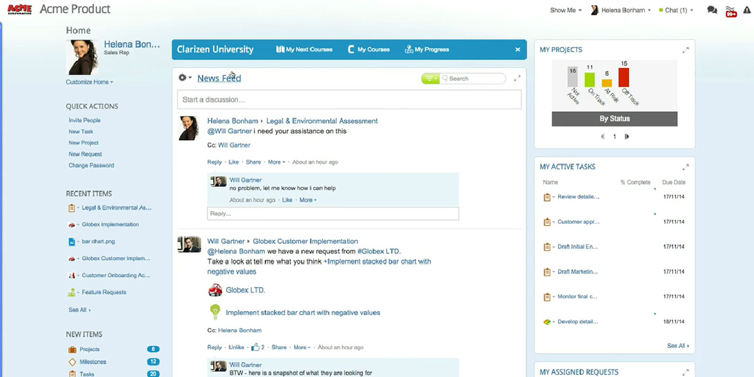The height and width of the screenshot is (377, 754).
Task: Click the Globex LTD. red car icon
Action: [215, 290]
